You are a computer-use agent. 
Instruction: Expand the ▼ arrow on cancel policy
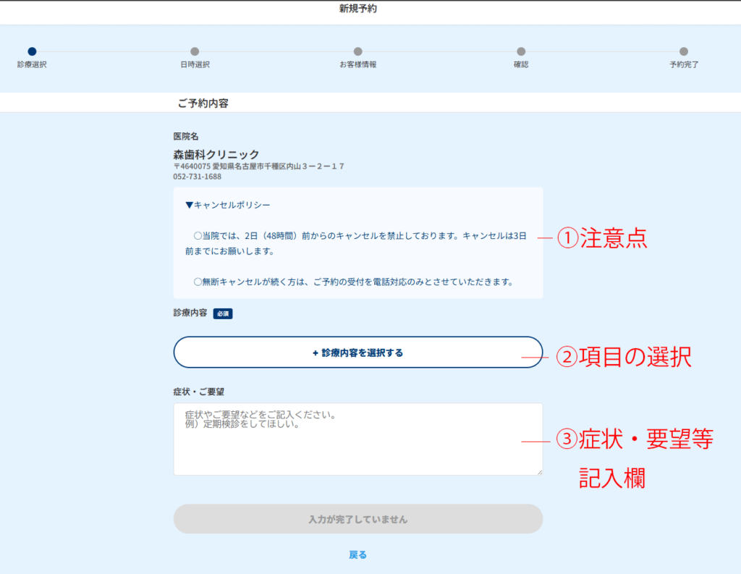[x=190, y=206]
